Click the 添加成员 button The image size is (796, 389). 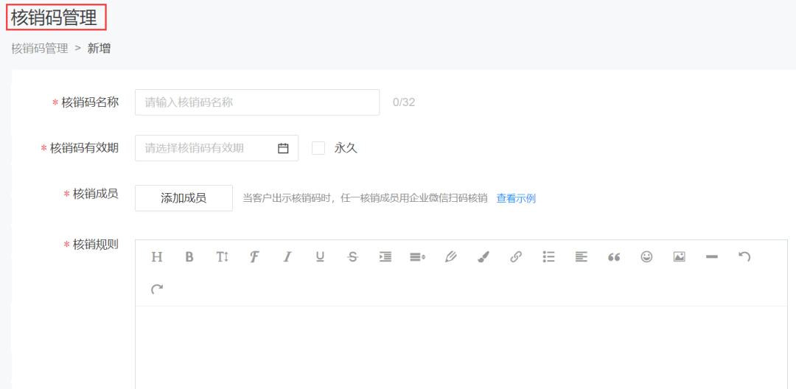(x=184, y=198)
